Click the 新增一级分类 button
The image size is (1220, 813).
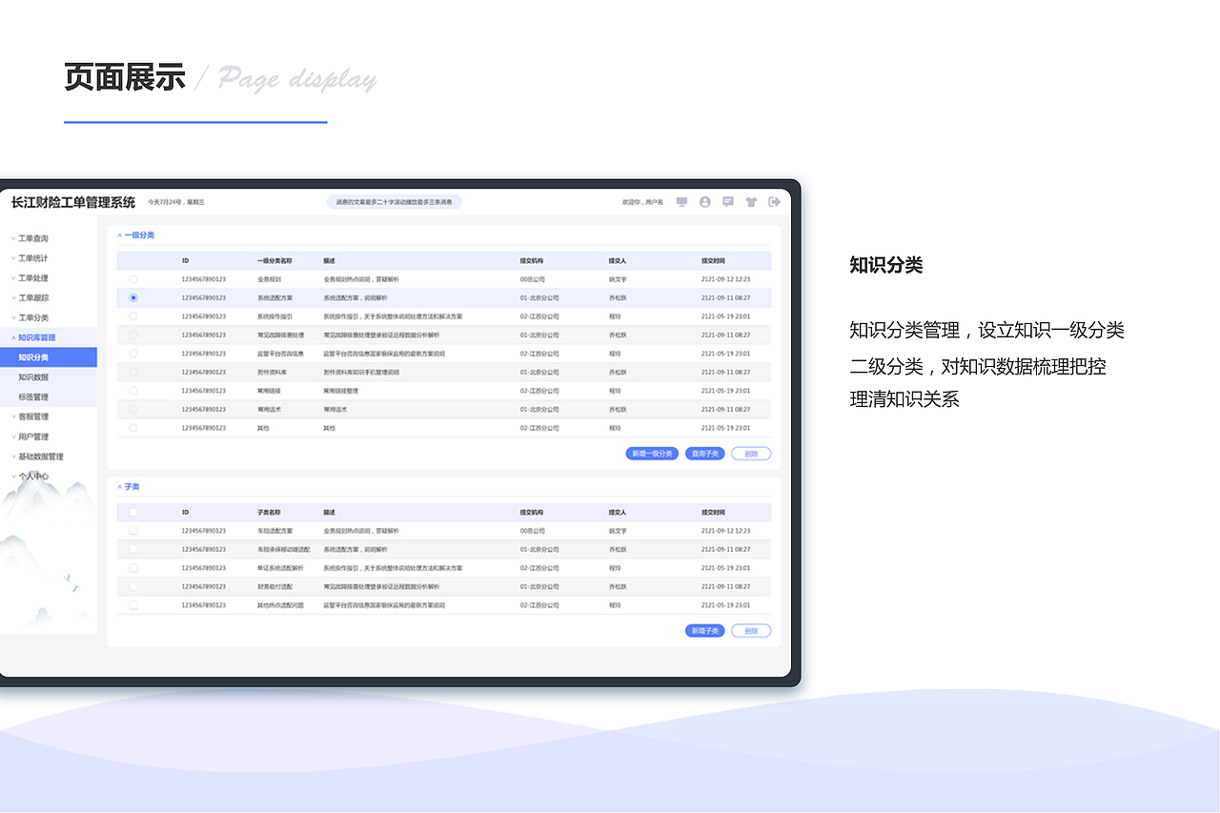651,453
